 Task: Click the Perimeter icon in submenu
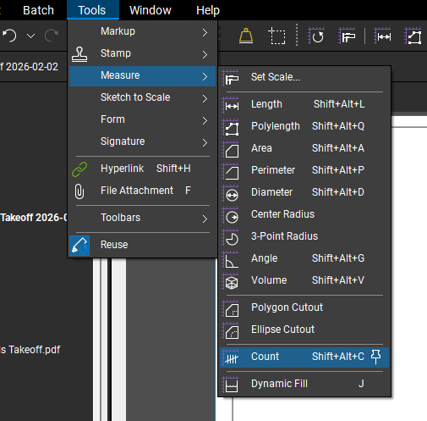pos(231,171)
